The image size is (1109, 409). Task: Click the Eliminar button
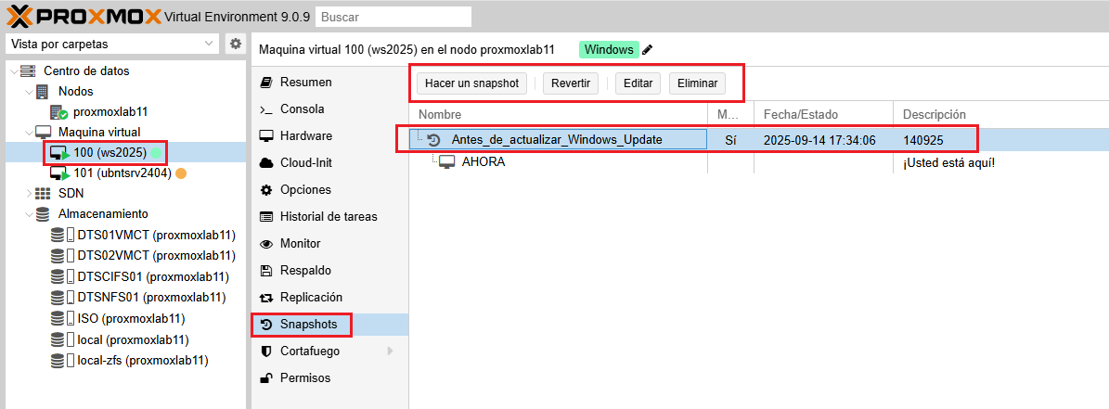[x=697, y=83]
